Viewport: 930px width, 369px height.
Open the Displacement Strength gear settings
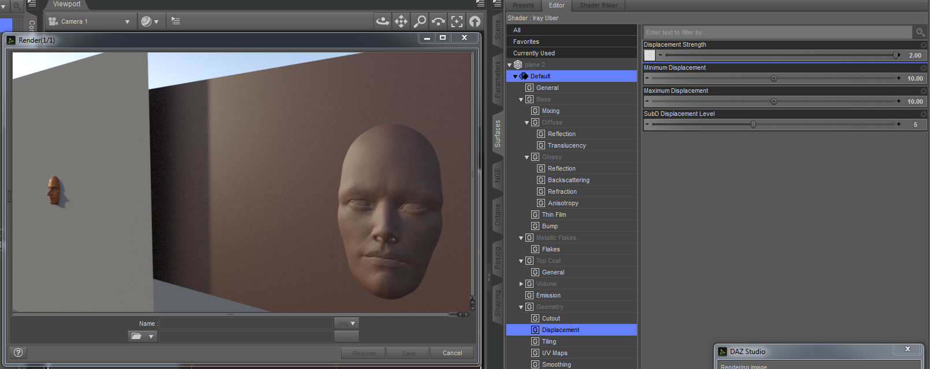pos(923,45)
